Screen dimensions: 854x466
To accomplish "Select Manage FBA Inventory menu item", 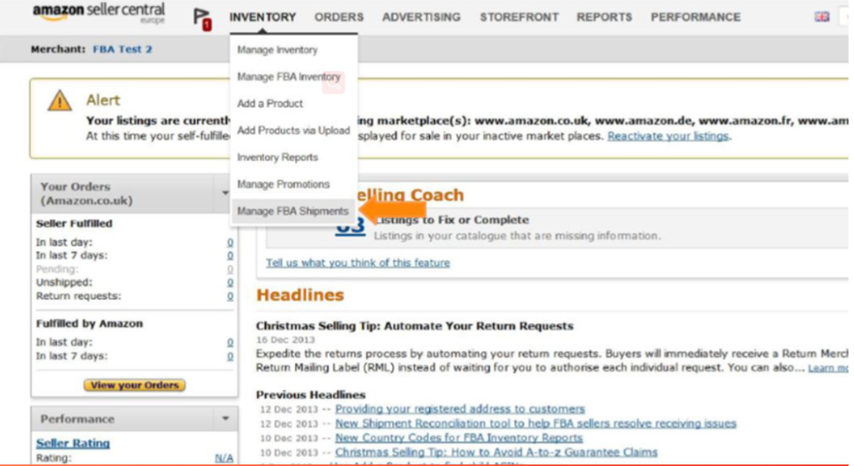I will 289,77.
